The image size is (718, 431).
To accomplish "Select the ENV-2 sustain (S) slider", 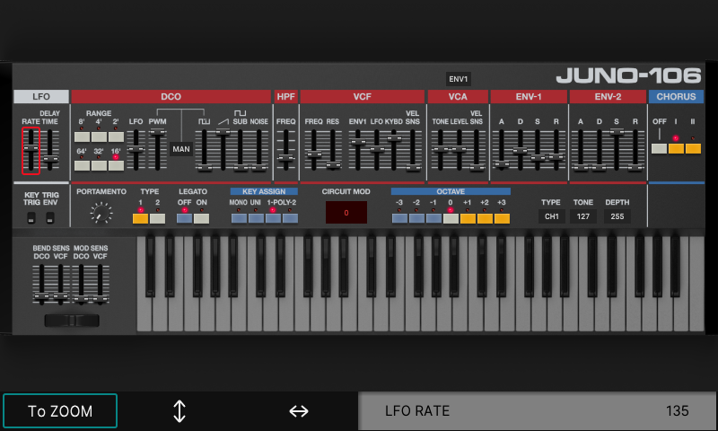I will coord(617,150).
